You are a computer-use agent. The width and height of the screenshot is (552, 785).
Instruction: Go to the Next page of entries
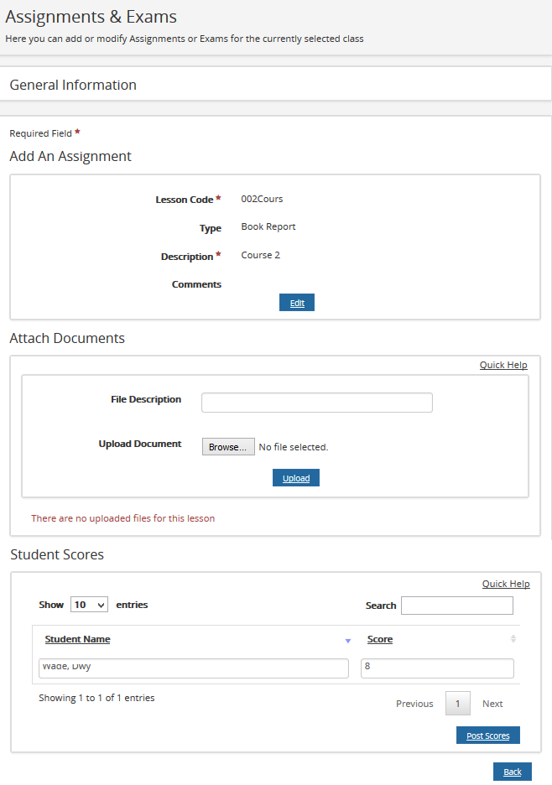point(492,704)
